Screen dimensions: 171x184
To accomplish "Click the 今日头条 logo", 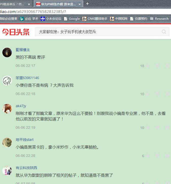I will [x=16, y=32].
